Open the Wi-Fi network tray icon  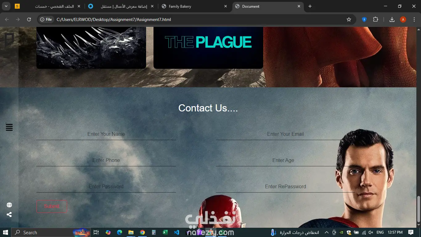[364, 232]
